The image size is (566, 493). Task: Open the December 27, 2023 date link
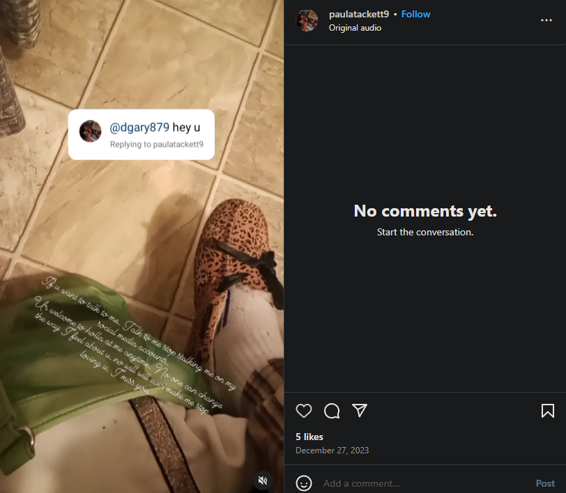pyautogui.click(x=332, y=450)
